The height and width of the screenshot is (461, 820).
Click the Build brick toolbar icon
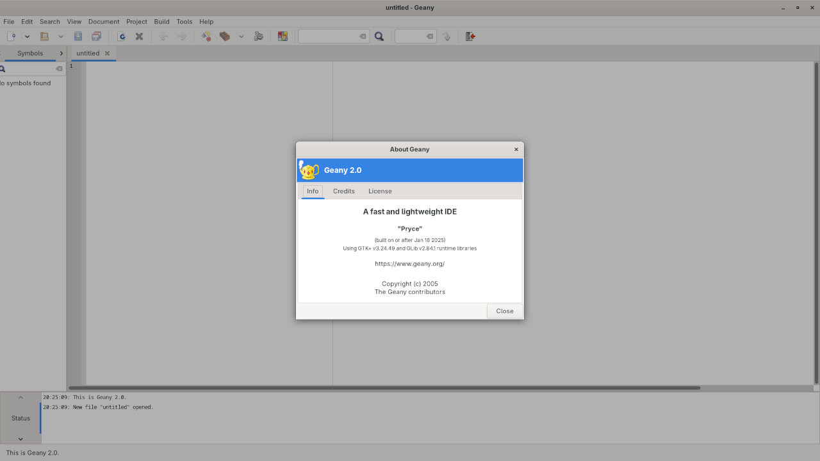tap(225, 36)
